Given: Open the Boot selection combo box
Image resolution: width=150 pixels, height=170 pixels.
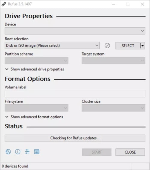Looking at the screenshot, I should (x=52, y=46).
